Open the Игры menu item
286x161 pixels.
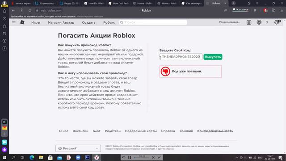tap(36, 22)
